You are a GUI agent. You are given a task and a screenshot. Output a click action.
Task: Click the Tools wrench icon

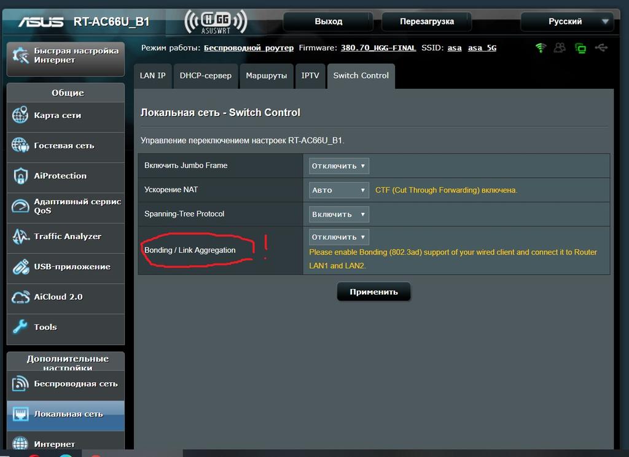coord(20,327)
